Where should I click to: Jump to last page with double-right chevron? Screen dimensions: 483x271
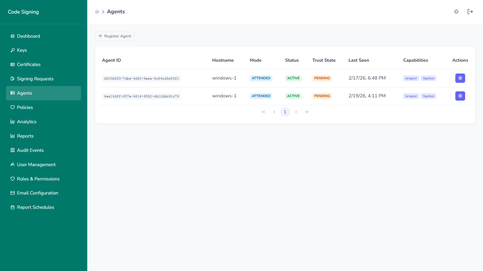pyautogui.click(x=307, y=112)
